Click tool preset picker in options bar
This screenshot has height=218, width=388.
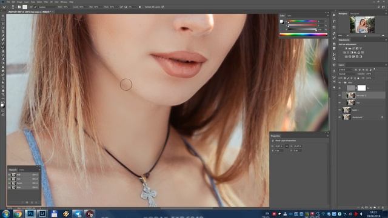coord(4,7)
